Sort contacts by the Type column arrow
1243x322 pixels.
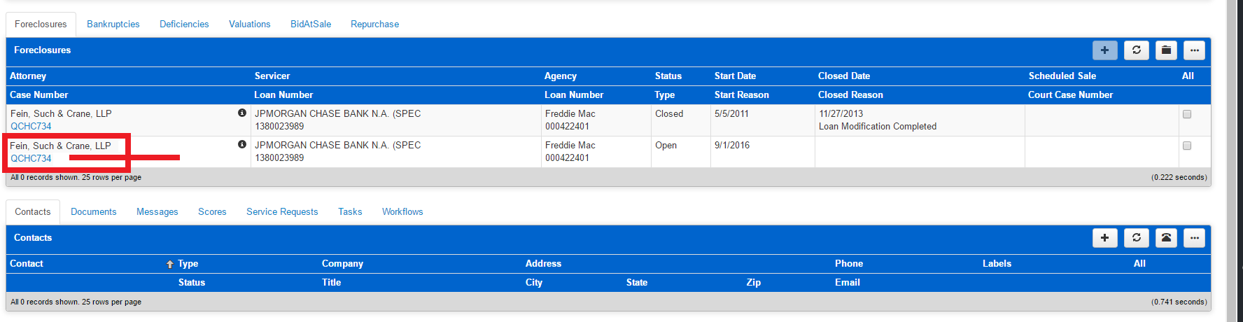[x=170, y=264]
